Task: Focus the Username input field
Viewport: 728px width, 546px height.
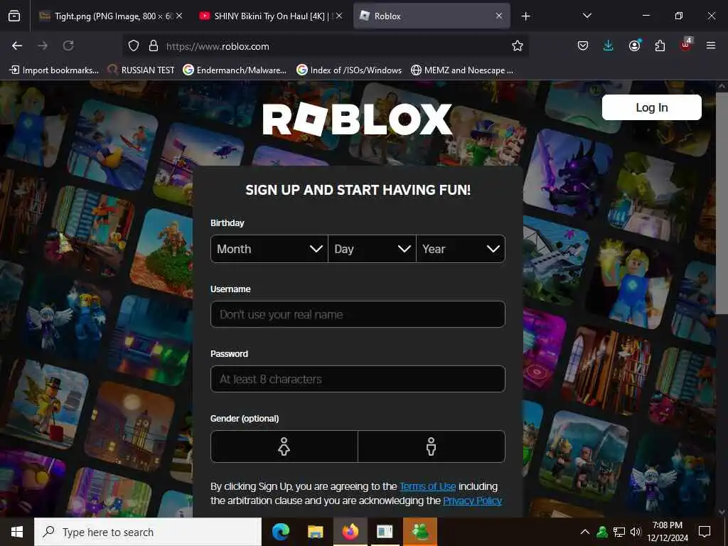Action: tap(358, 314)
